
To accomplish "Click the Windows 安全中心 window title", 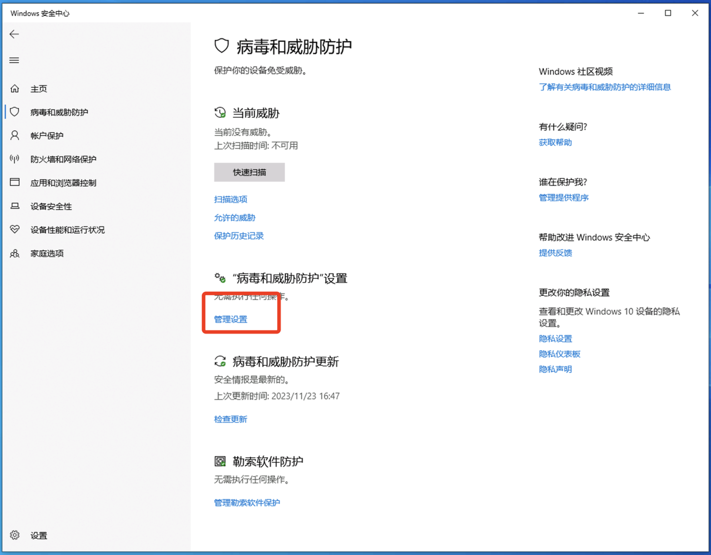I will 40,13.
